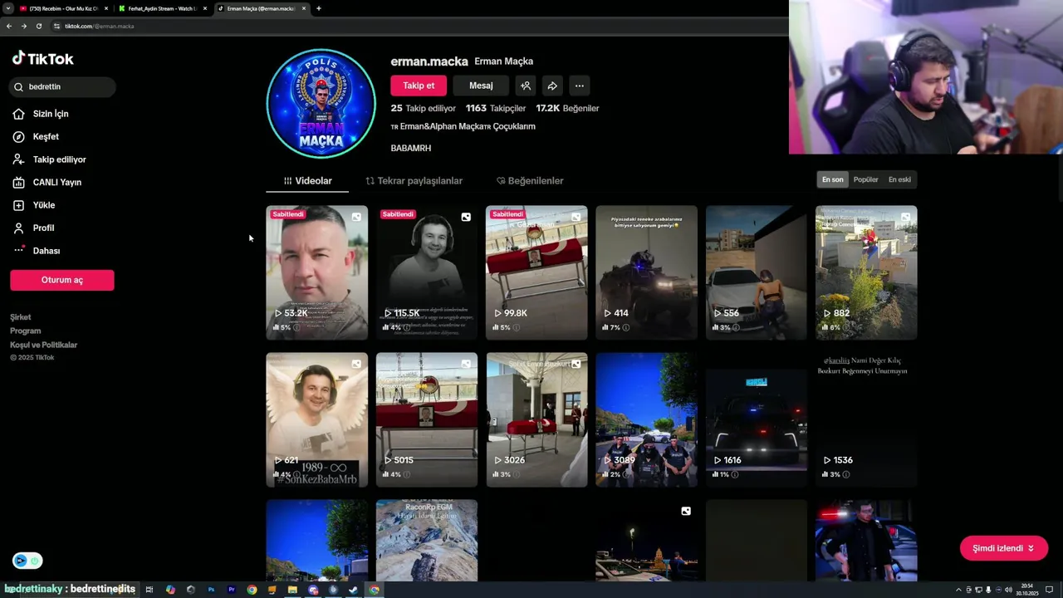This screenshot has height=598, width=1063.
Task: Open video with 3089 views
Action: tap(646, 419)
